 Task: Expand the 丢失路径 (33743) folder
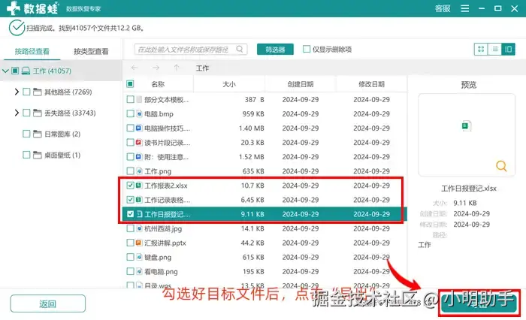click(17, 113)
